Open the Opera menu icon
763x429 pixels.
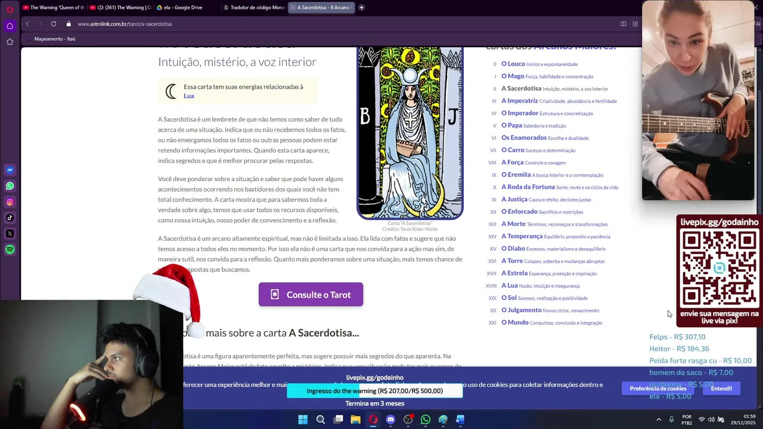point(10,10)
